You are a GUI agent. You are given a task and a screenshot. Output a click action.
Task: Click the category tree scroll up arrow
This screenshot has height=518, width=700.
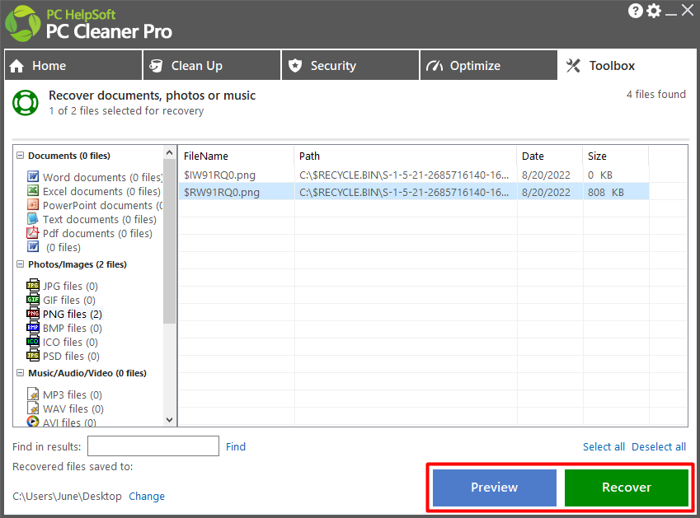click(169, 152)
